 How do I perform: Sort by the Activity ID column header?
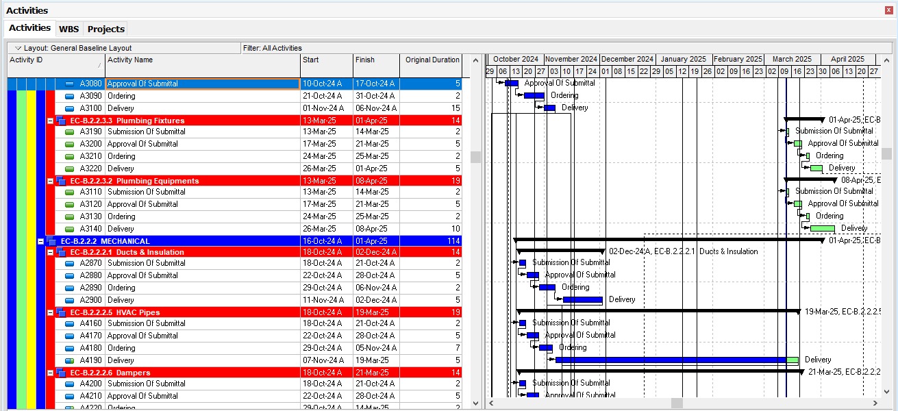pyautogui.click(x=55, y=66)
